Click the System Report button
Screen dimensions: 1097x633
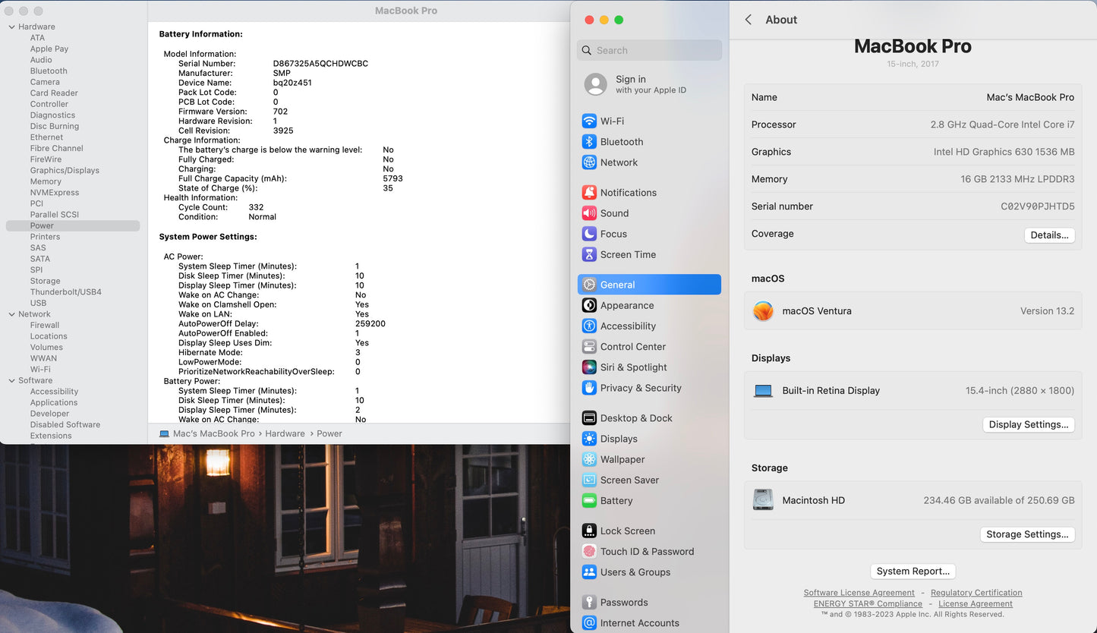pyautogui.click(x=913, y=572)
